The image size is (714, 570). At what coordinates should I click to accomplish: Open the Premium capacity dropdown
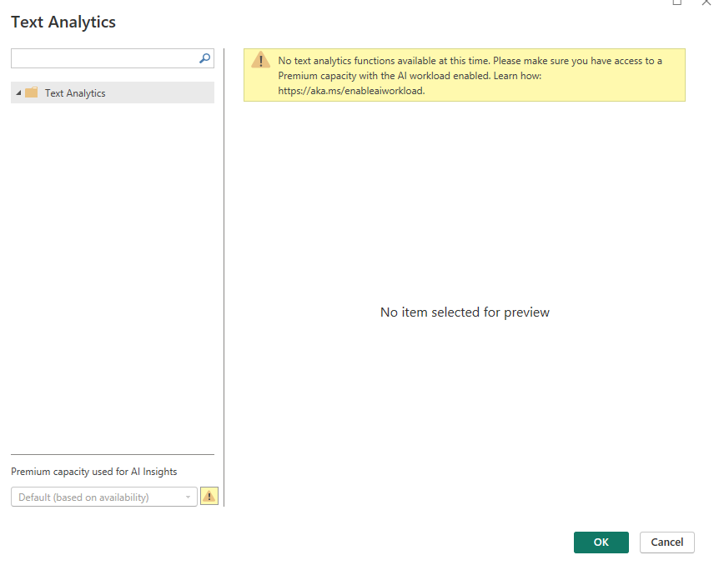[103, 497]
